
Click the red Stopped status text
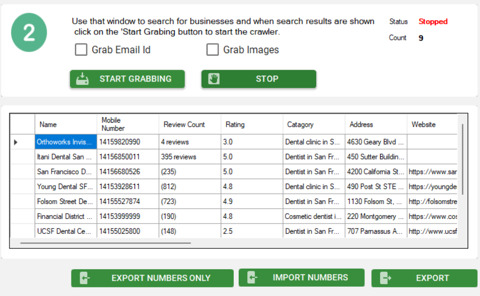(433, 21)
